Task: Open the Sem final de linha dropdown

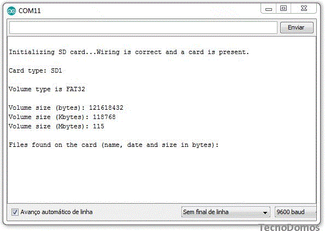Action: (x=226, y=212)
